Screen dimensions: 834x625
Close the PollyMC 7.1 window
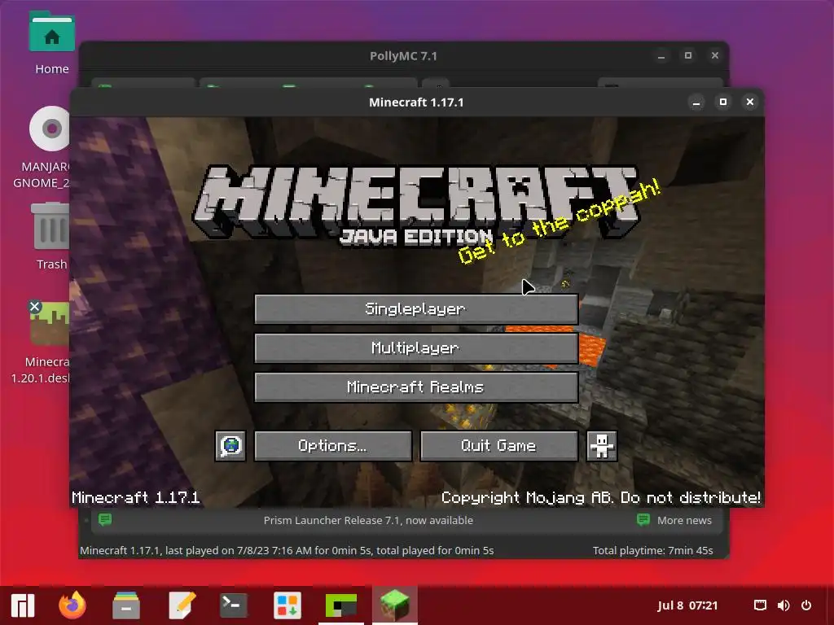coord(715,56)
